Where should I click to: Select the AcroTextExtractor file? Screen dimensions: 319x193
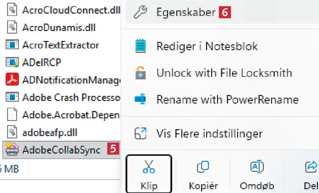(60, 45)
